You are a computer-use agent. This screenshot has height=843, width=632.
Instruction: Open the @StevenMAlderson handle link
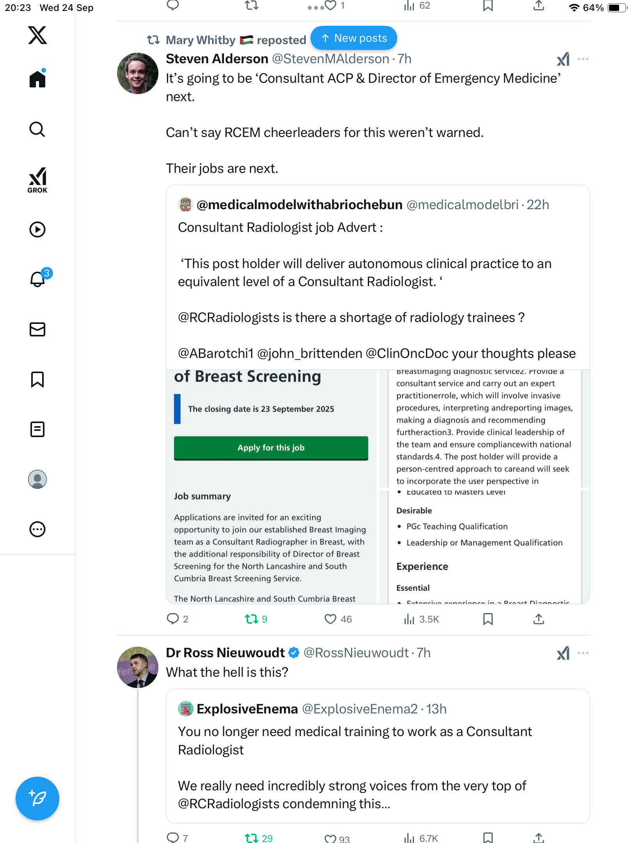(330, 59)
